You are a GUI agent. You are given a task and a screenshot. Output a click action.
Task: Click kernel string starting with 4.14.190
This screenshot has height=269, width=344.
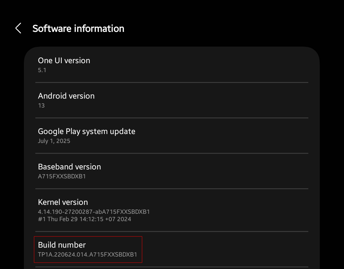pos(94,212)
